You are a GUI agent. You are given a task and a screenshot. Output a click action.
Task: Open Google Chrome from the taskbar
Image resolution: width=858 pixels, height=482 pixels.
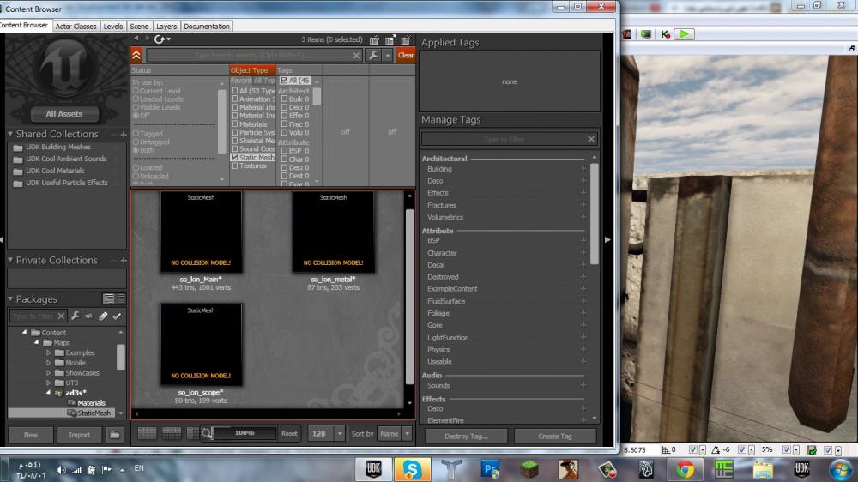point(685,469)
